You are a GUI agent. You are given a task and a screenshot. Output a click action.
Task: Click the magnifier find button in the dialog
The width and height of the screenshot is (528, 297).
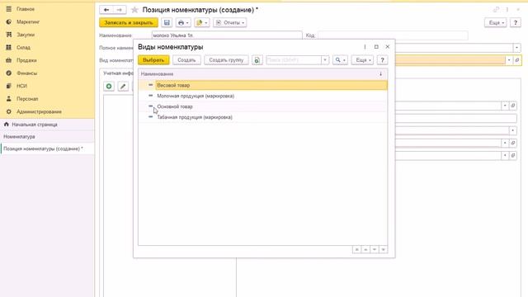pyautogui.click(x=340, y=60)
